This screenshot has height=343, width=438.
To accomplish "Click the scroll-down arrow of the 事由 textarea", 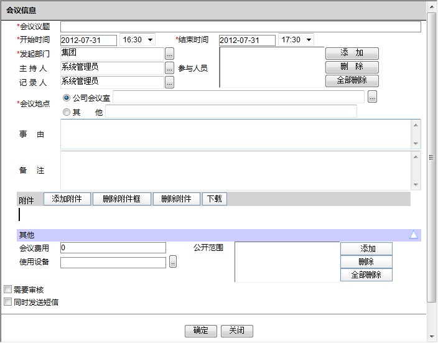I will [416, 144].
